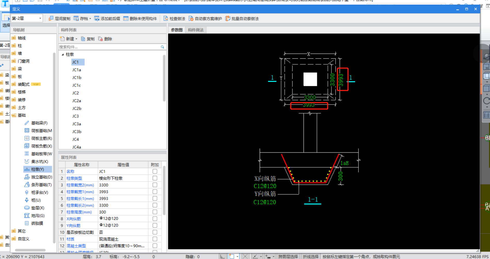Click the 柱墩高度 value 300 cell
Screen dimensions: 490x259
click(123, 212)
